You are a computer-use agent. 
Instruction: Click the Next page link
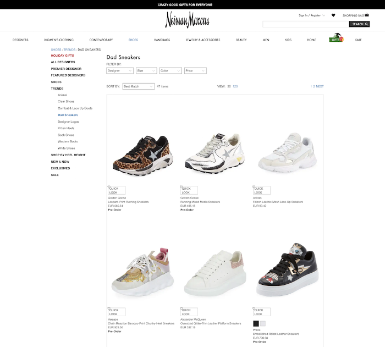[320, 86]
